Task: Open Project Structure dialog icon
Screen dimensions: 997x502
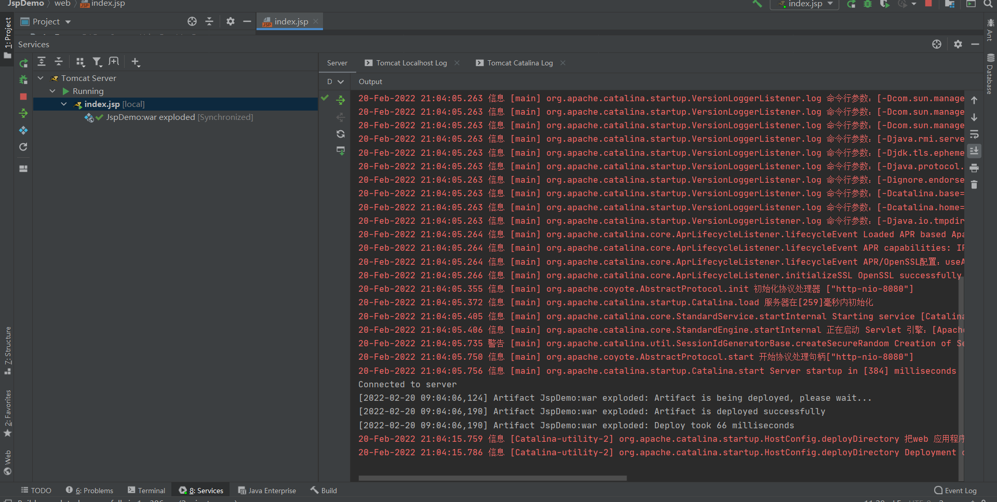Action: (950, 4)
